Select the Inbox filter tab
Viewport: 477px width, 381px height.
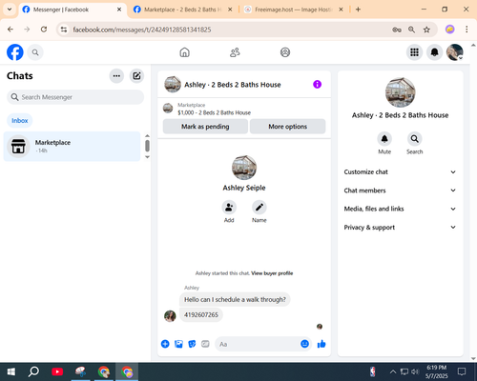(20, 121)
